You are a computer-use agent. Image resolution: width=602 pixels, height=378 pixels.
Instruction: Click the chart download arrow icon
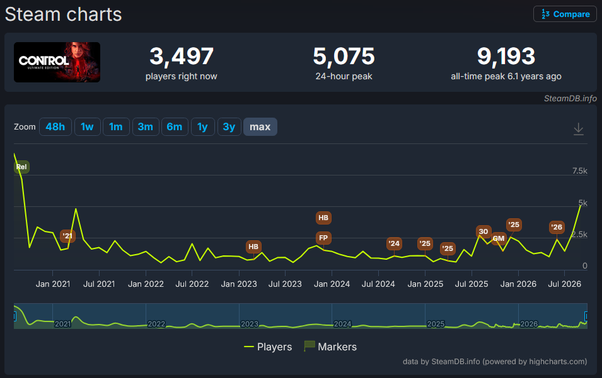pyautogui.click(x=578, y=129)
